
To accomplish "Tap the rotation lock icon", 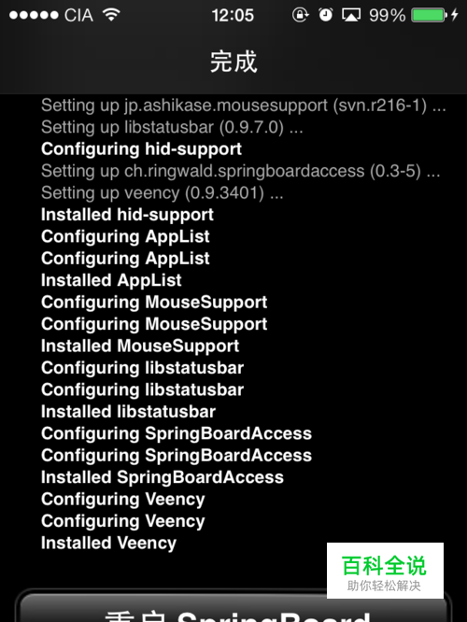I will pos(300,15).
